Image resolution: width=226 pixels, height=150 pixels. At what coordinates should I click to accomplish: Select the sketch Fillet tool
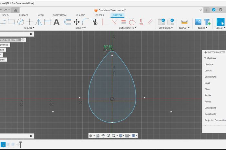coord(86,22)
